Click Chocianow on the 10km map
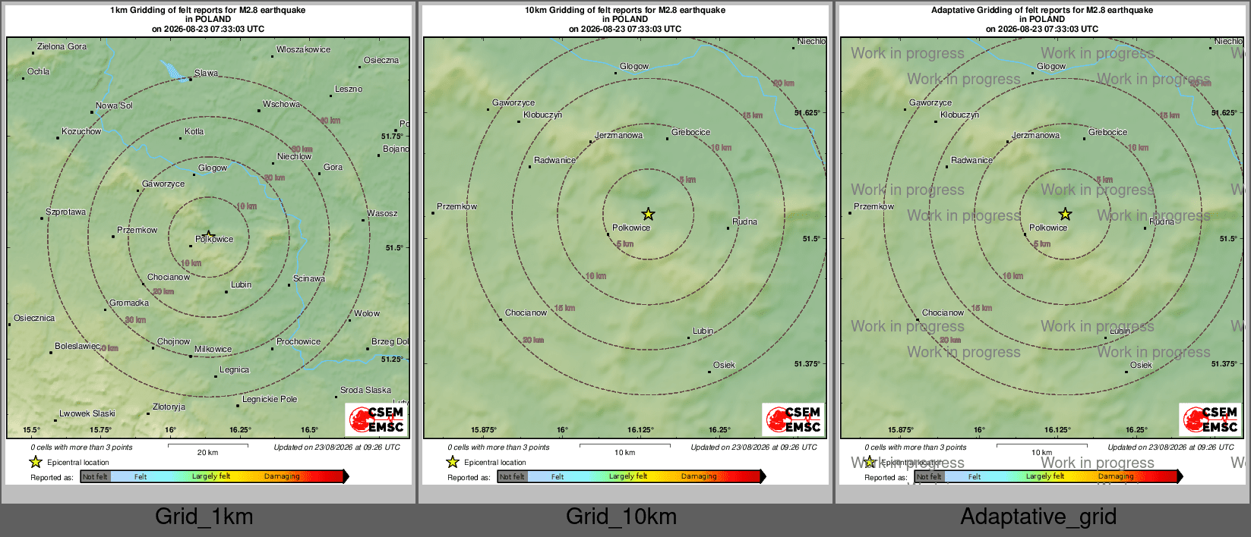The image size is (1251, 537). pyautogui.click(x=526, y=312)
